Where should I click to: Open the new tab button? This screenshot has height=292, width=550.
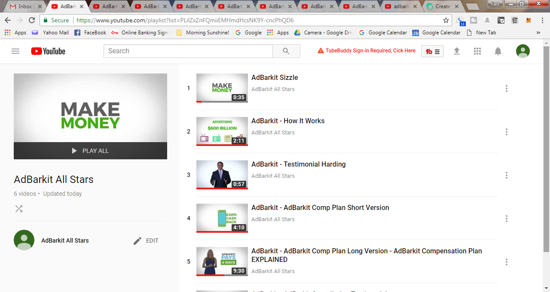(x=473, y=6)
